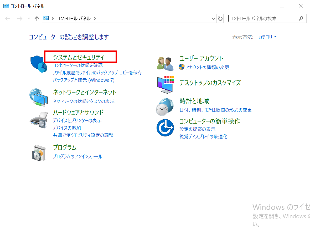
Task: Click 視覚ディスプレイの最適化 link
Action: (203, 136)
